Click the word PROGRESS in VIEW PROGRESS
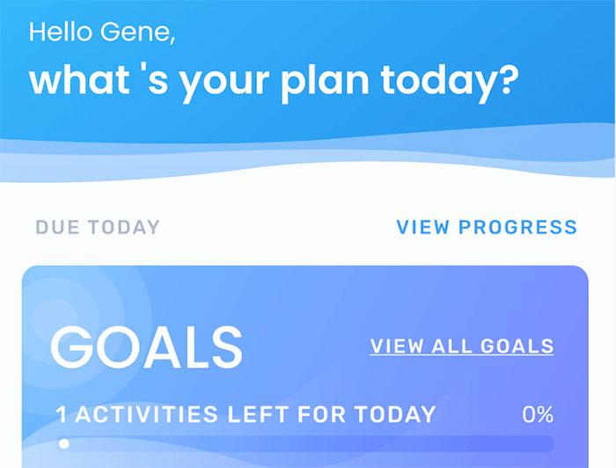 519,227
